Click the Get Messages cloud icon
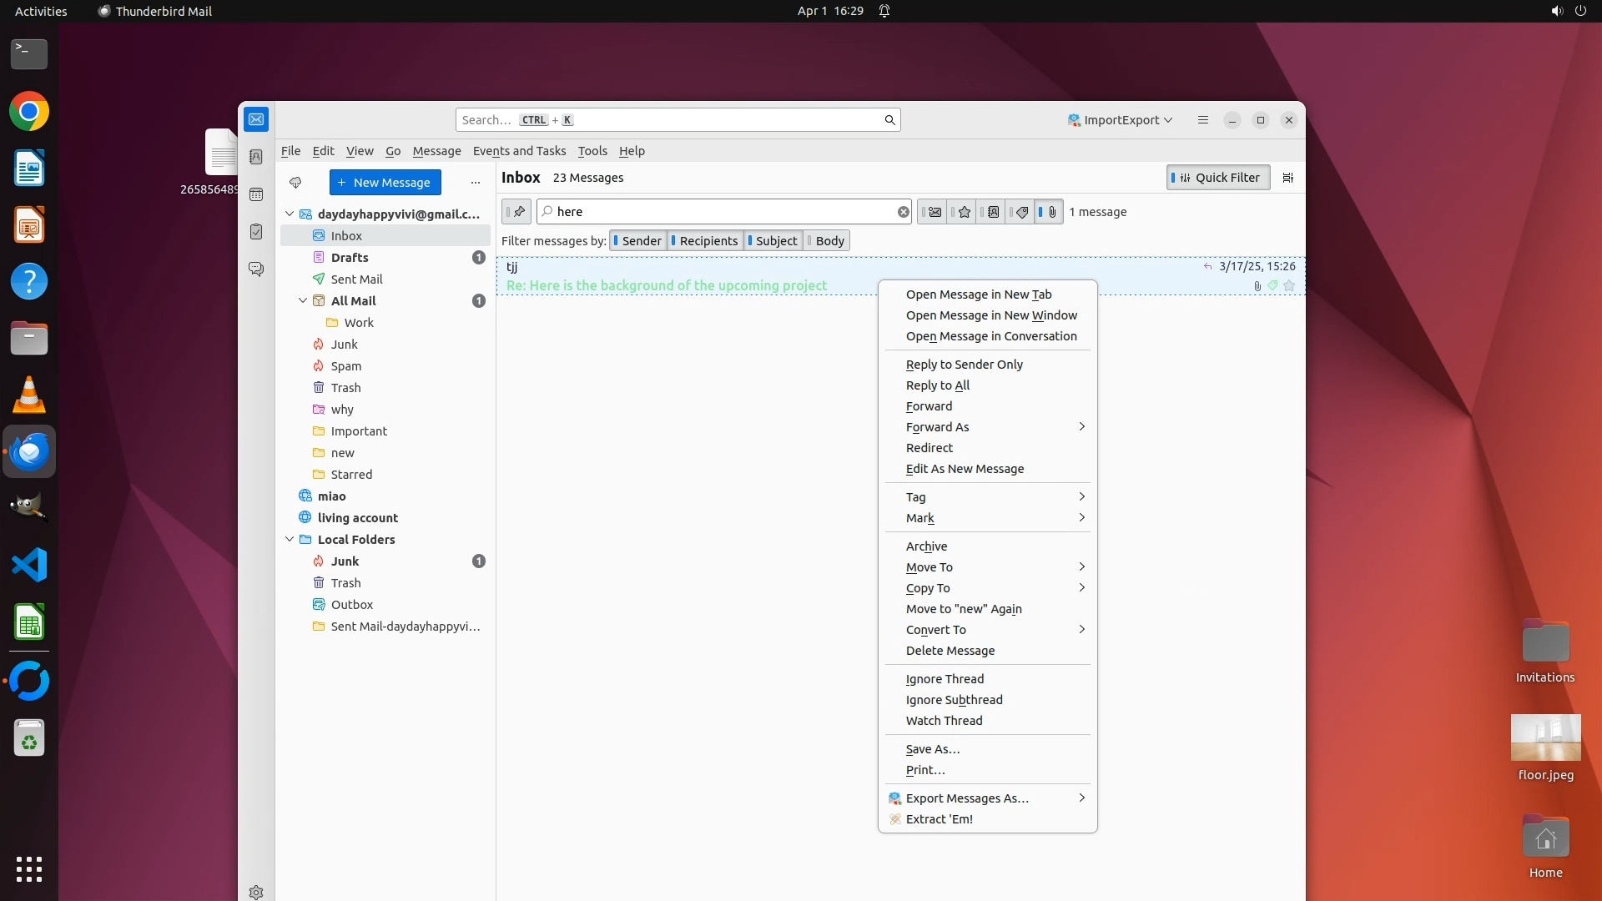The width and height of the screenshot is (1602, 901). 295,182
